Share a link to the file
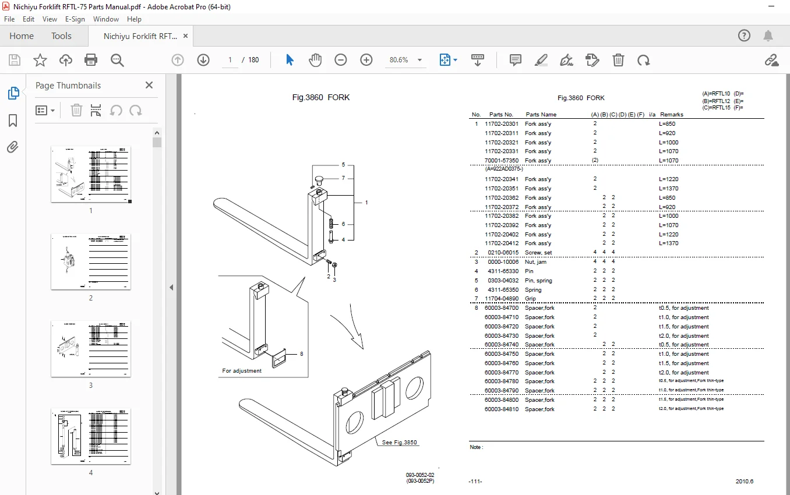This screenshot has height=495, width=790. pos(772,60)
